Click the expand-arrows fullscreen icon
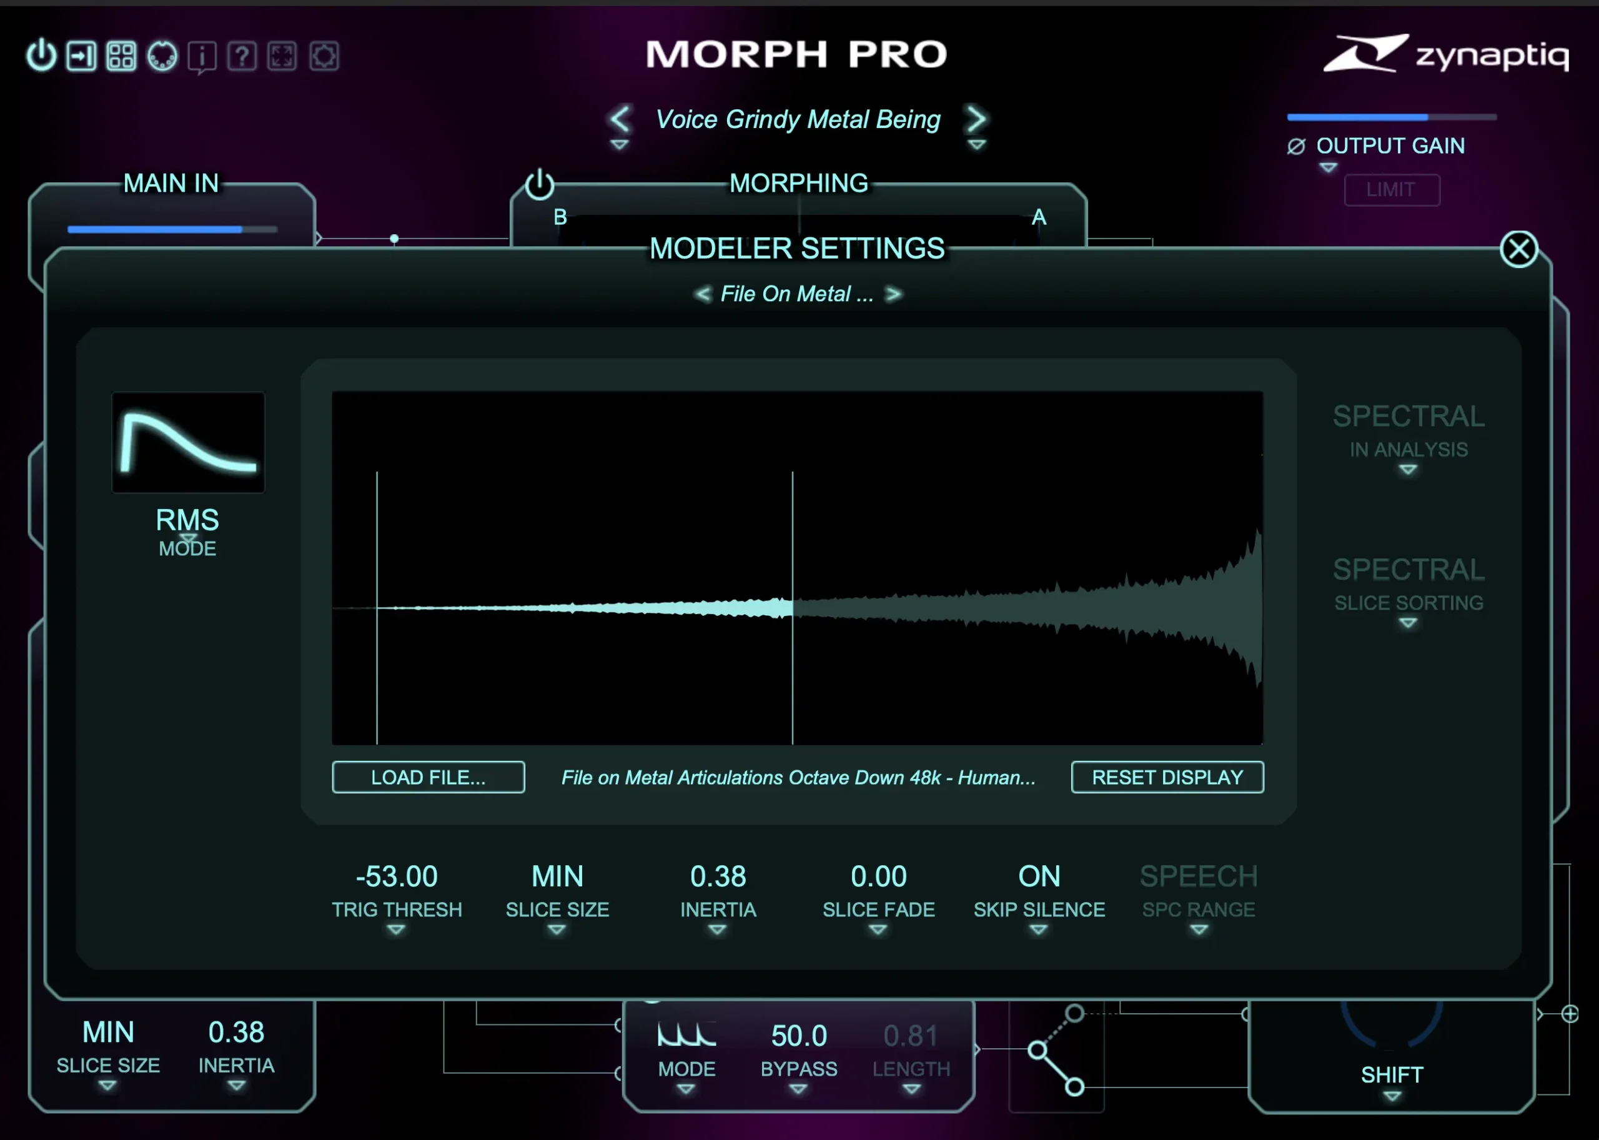1599x1140 pixels. (282, 56)
